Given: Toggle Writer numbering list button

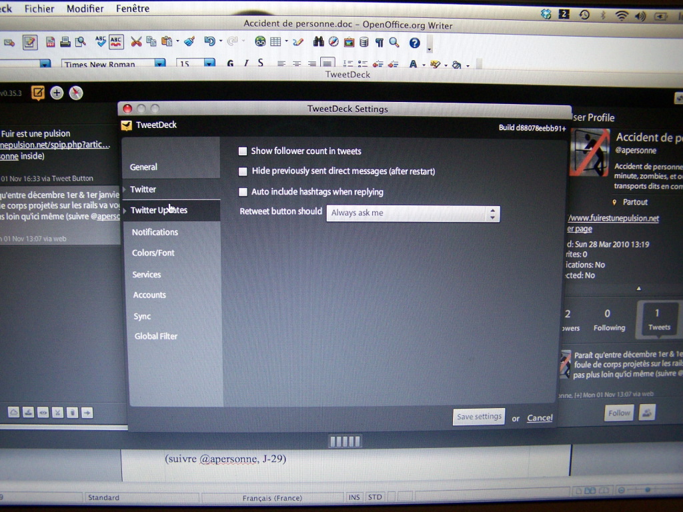Looking at the screenshot, I should 348,63.
